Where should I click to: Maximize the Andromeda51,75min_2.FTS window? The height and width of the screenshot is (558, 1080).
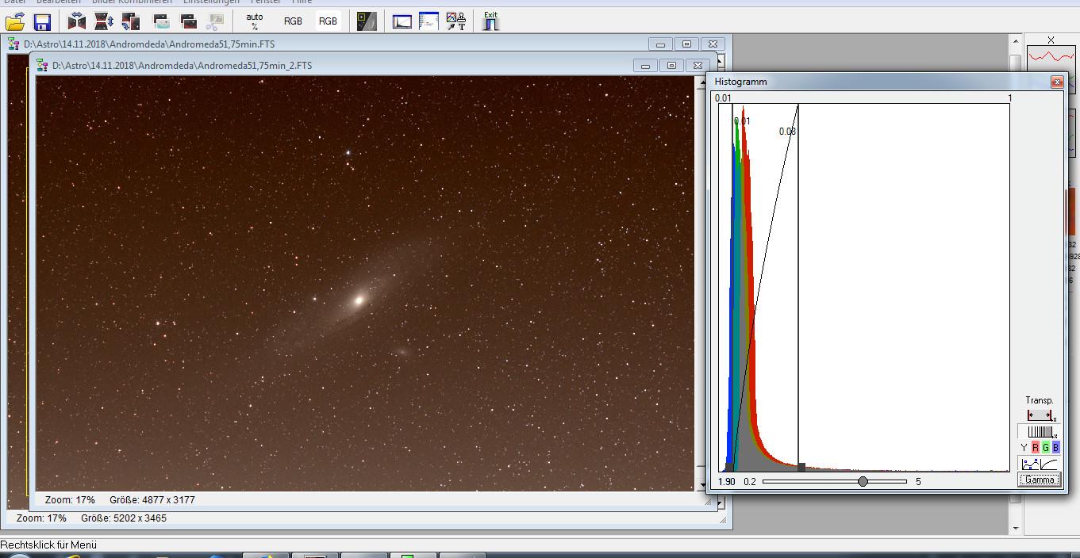671,66
